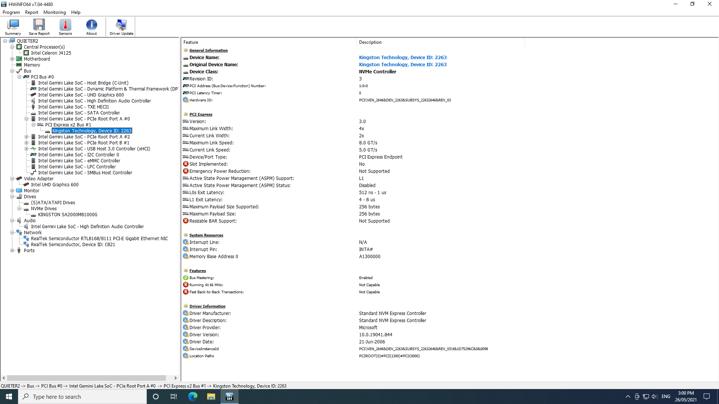Select the SATA Controller device
Screen dimensions: 719x404
tap(79, 113)
